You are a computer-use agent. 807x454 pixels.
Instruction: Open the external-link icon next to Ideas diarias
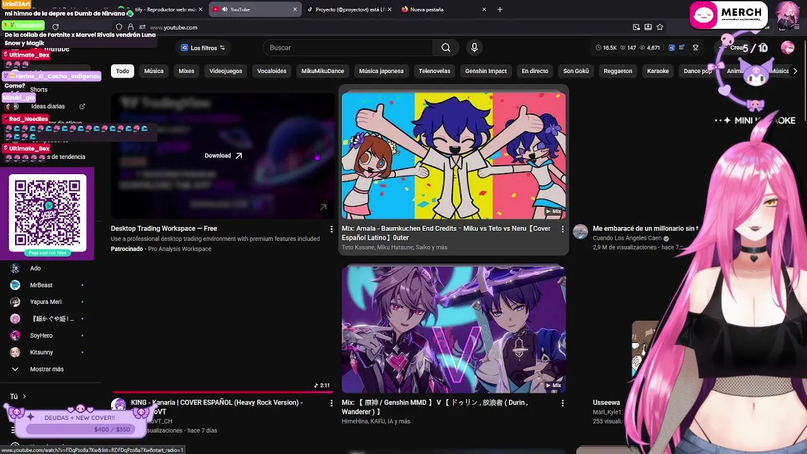(x=82, y=107)
